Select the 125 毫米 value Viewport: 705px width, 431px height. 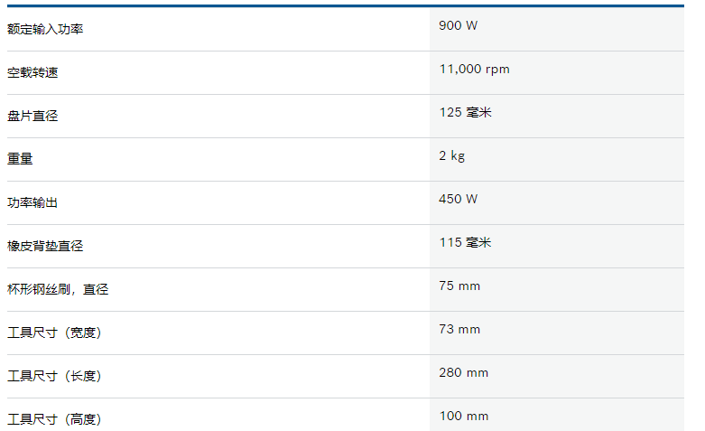[x=466, y=112]
